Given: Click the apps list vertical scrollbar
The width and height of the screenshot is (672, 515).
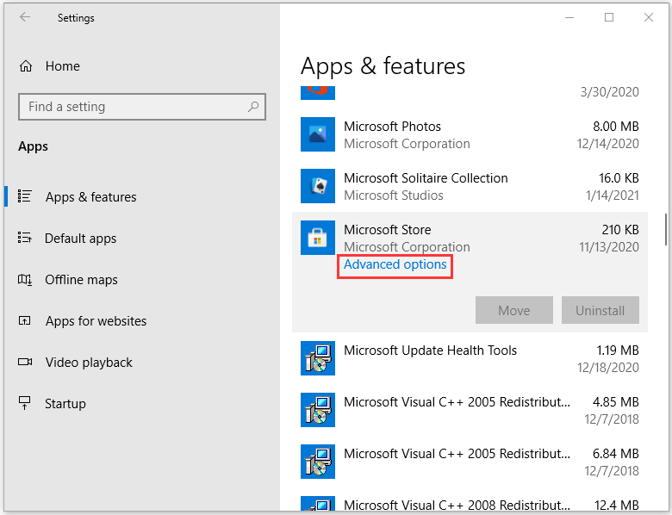Looking at the screenshot, I should (665, 229).
